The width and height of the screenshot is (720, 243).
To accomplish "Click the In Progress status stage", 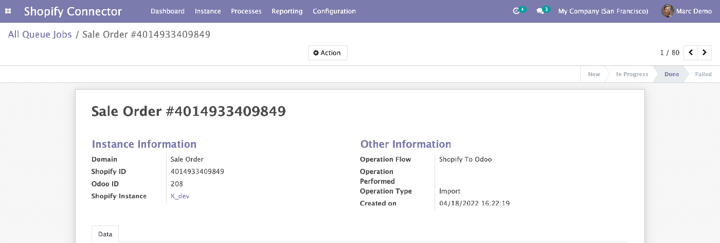I will (x=632, y=74).
